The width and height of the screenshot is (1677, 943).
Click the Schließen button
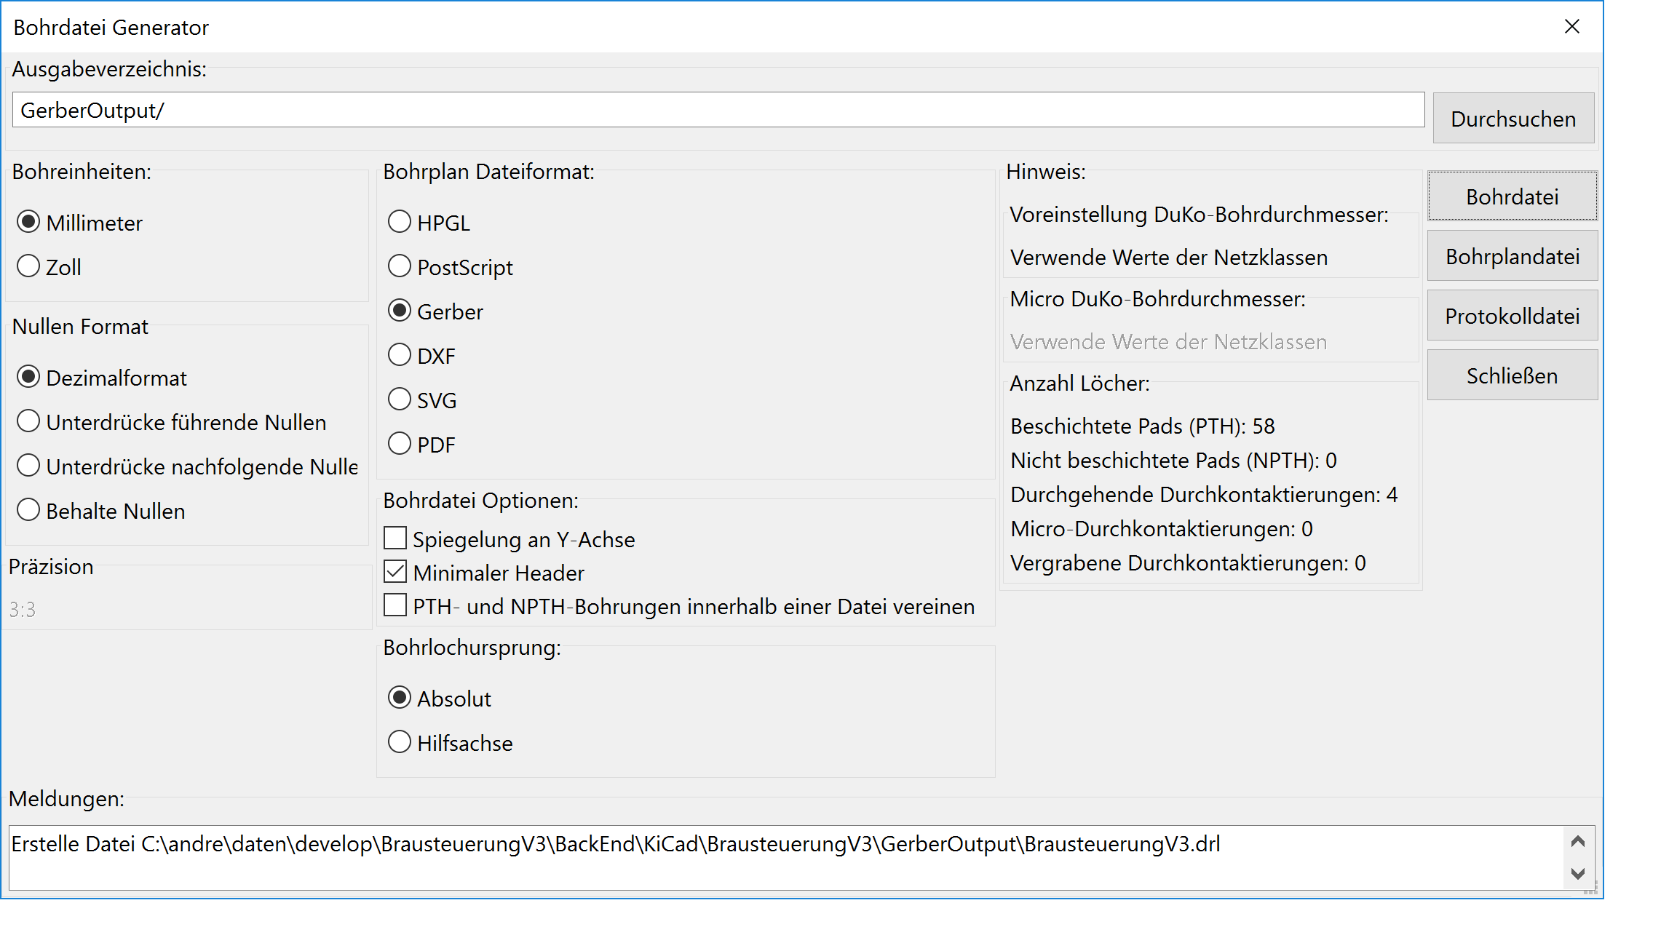pos(1513,375)
